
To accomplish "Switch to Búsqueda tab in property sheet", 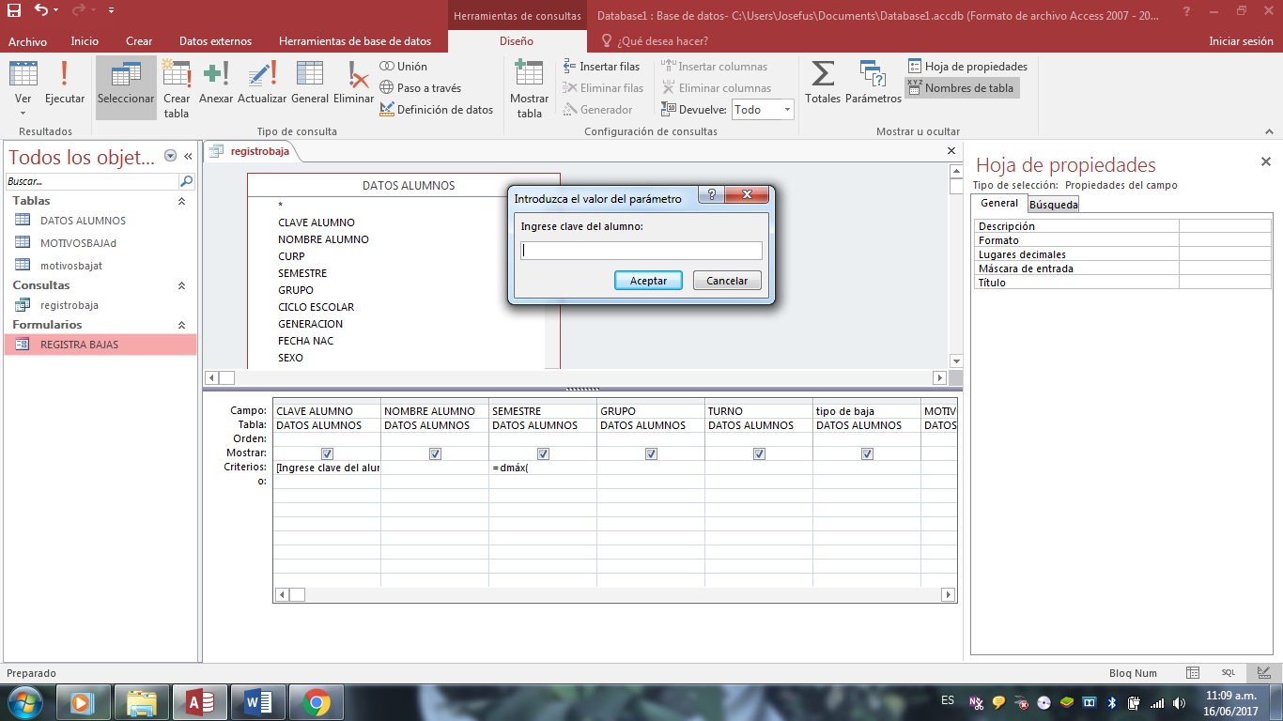I will tap(1053, 204).
